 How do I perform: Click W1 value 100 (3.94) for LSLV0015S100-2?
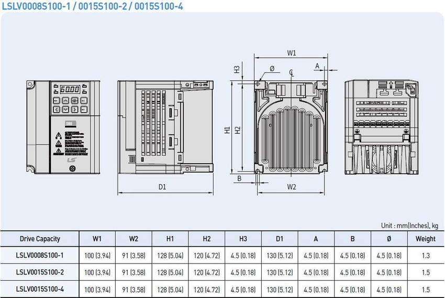click(97, 273)
